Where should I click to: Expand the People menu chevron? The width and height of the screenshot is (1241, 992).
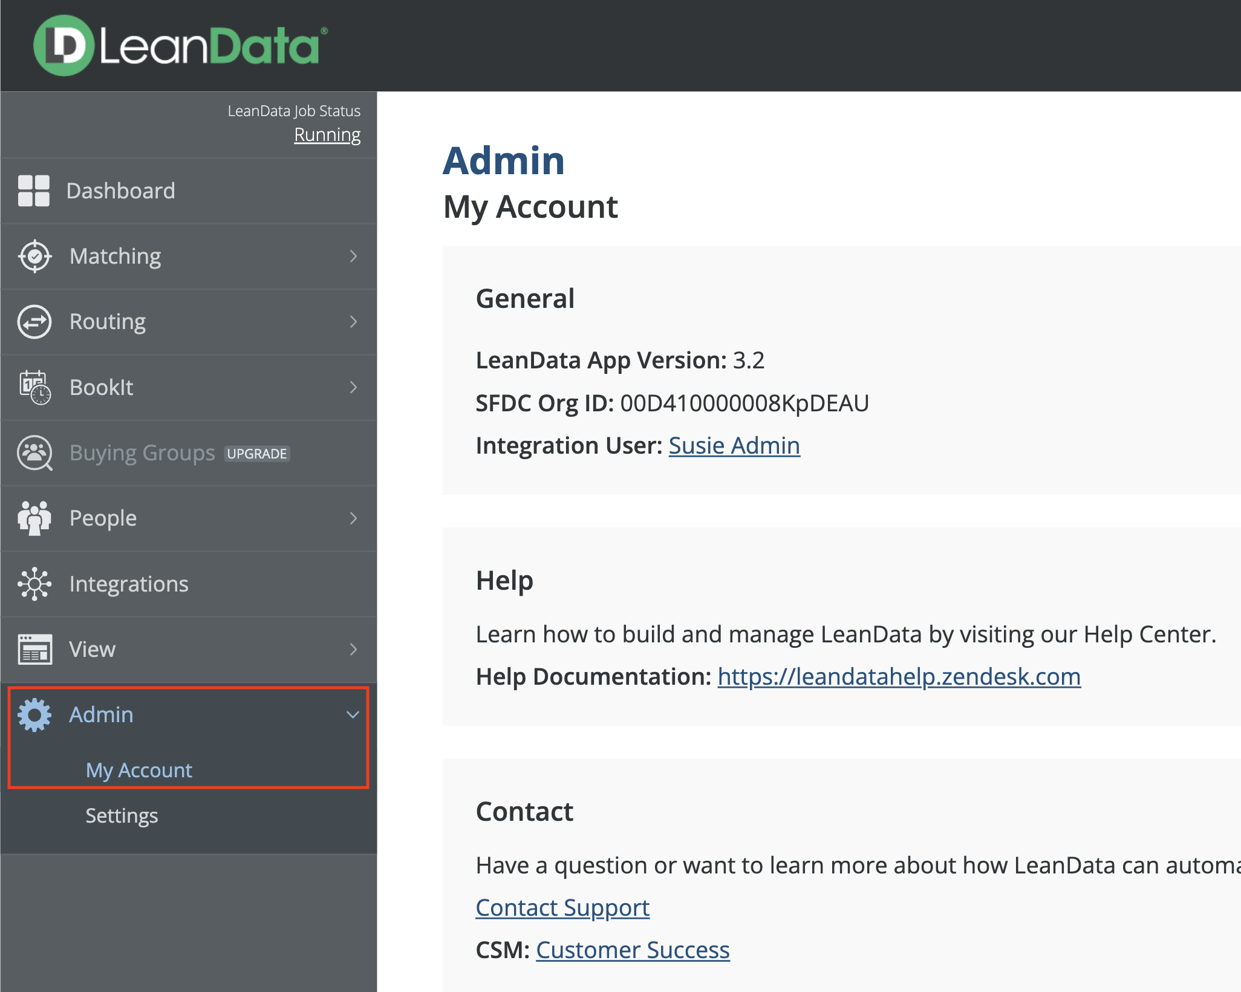pos(354,518)
